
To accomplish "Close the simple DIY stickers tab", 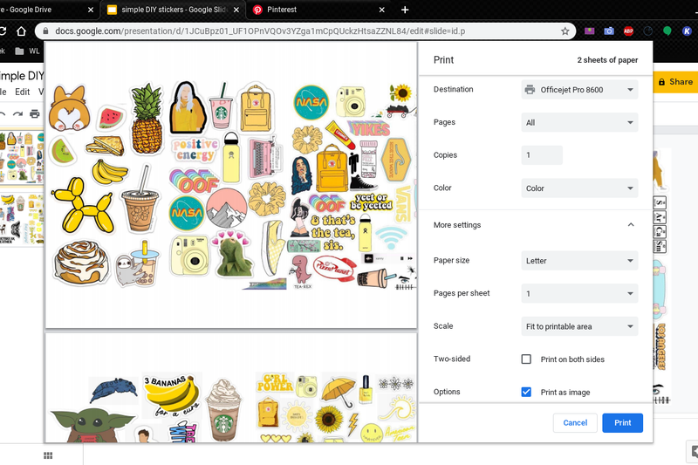I will pyautogui.click(x=236, y=10).
